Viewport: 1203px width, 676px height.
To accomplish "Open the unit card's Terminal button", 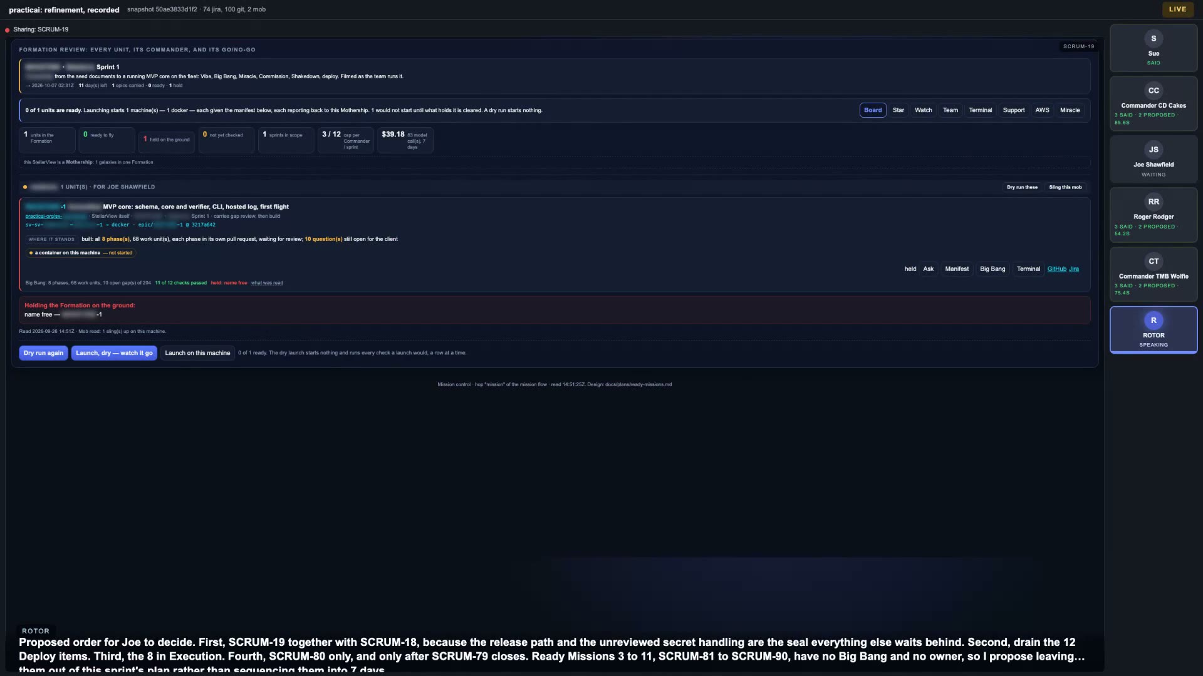I will click(1028, 269).
